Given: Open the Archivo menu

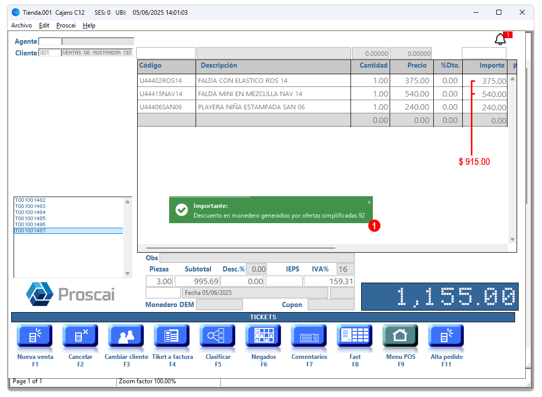Looking at the screenshot, I should pyautogui.click(x=21, y=25).
